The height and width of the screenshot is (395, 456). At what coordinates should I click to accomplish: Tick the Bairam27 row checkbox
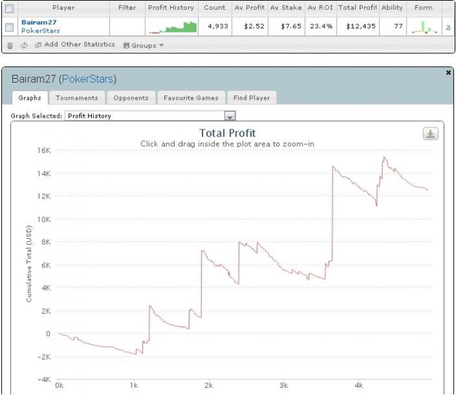click(9, 27)
